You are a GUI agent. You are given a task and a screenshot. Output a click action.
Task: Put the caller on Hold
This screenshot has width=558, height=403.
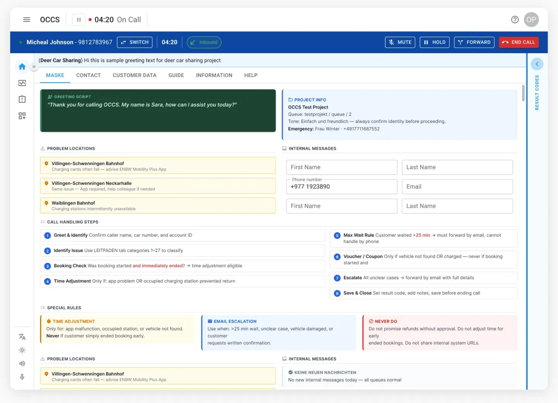[434, 42]
